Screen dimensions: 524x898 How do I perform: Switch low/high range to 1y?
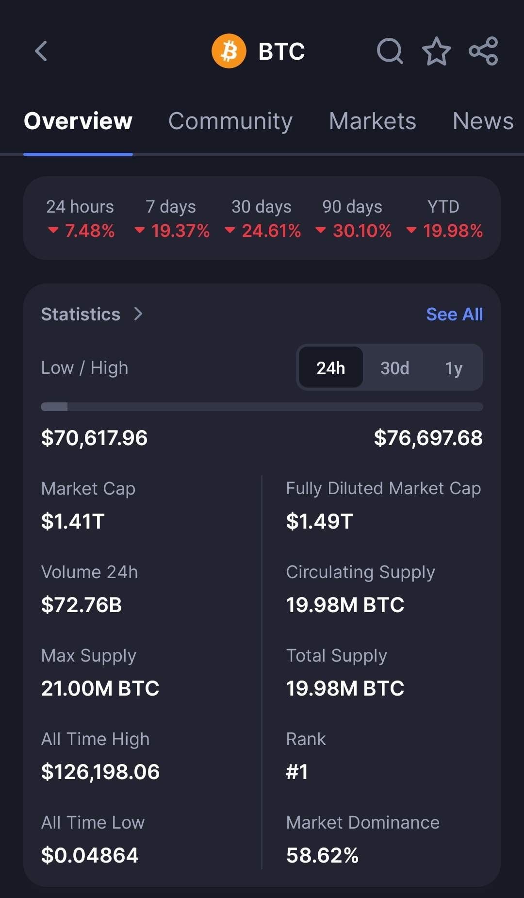[x=454, y=368]
